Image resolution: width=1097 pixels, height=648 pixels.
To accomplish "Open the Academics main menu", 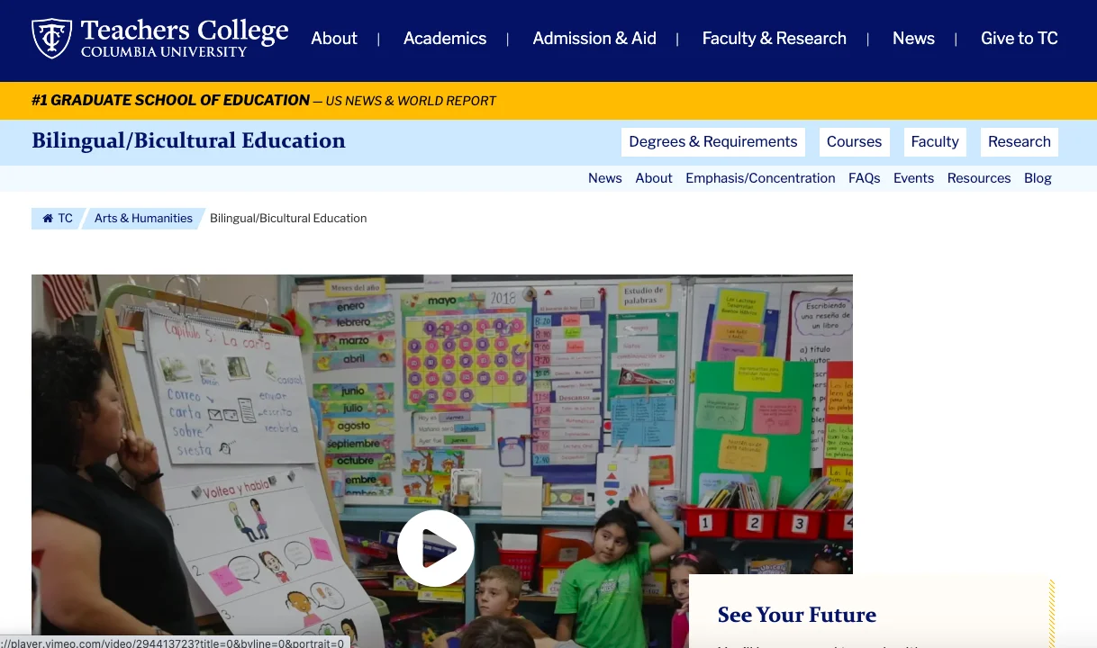I will pyautogui.click(x=445, y=39).
